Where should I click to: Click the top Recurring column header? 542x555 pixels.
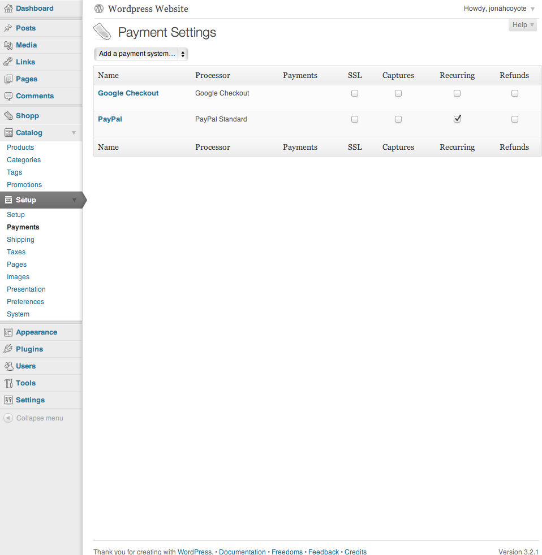click(457, 75)
